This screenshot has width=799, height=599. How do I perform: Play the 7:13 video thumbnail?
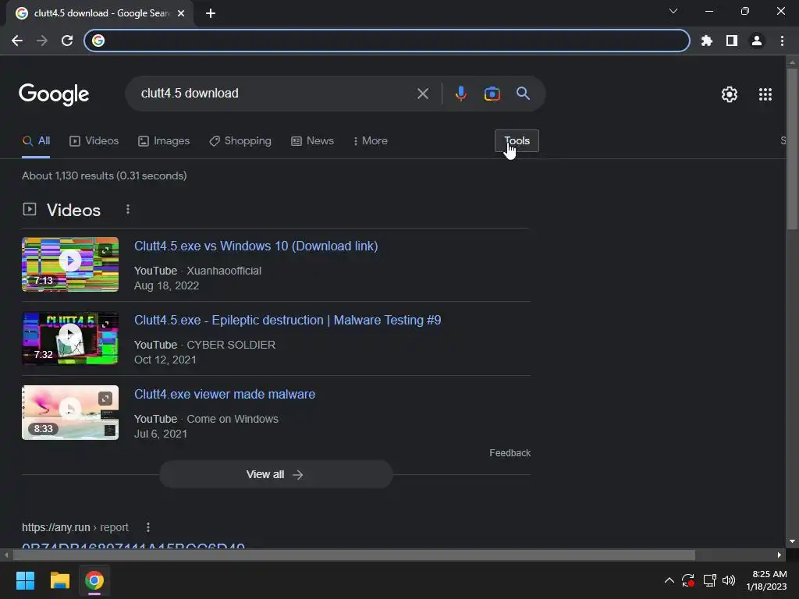point(69,261)
